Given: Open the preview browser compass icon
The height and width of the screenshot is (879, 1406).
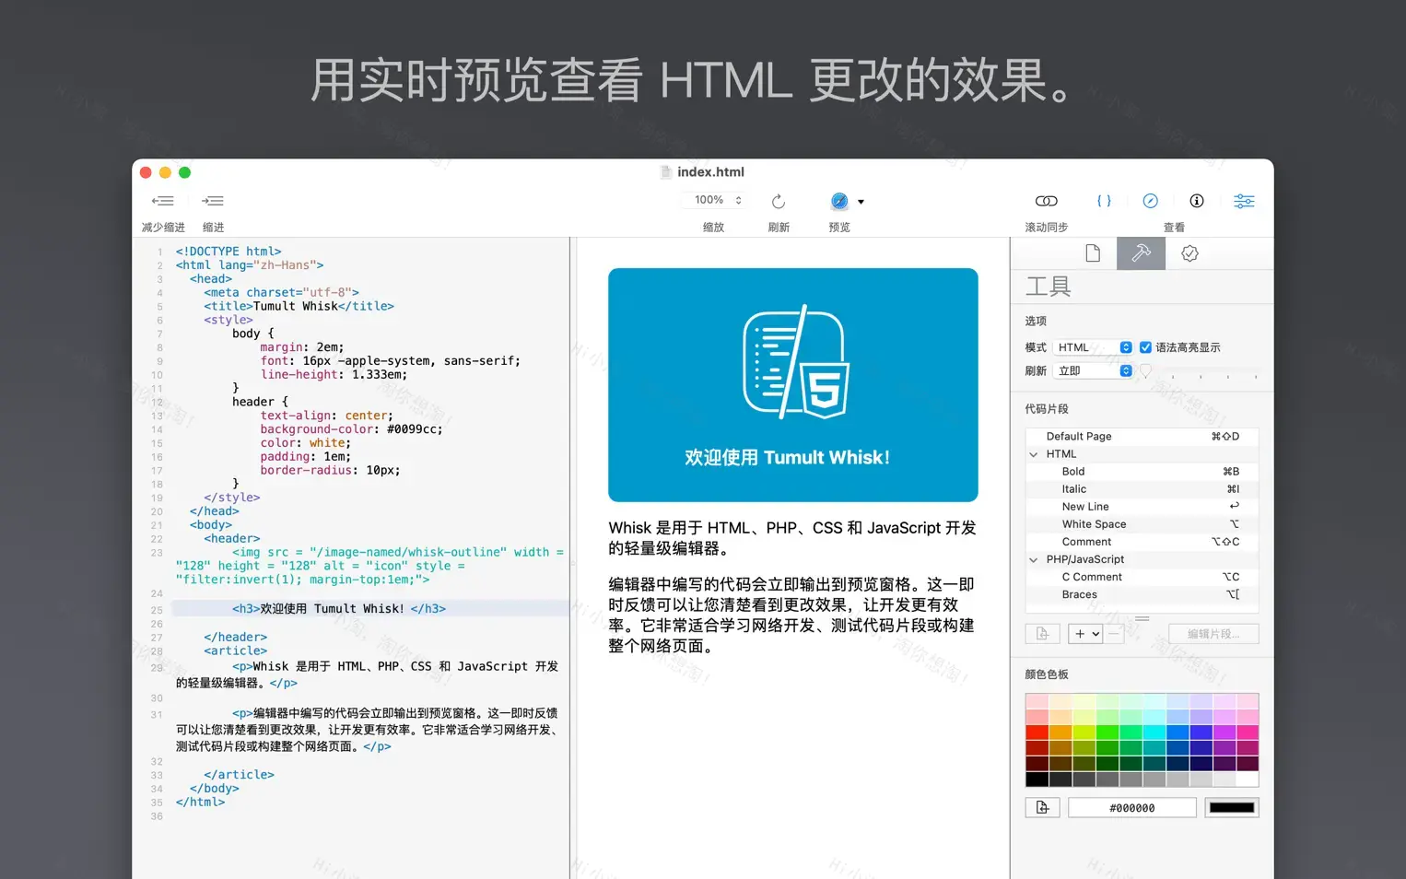Looking at the screenshot, I should pos(838,200).
